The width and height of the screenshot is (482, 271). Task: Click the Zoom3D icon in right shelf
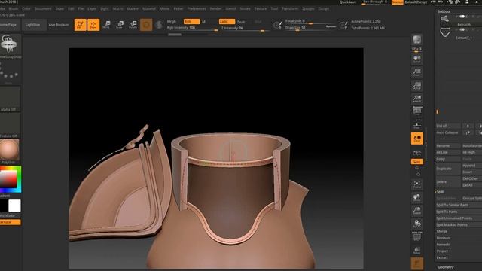coord(416,211)
